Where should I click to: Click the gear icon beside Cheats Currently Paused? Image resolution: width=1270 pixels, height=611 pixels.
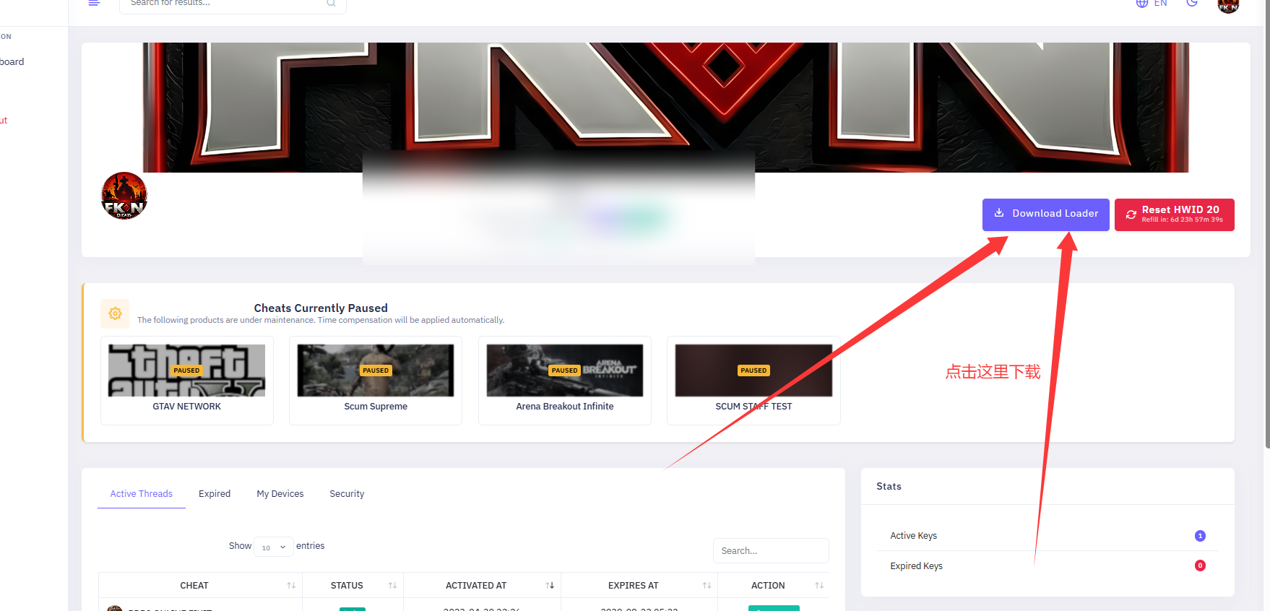[115, 313]
